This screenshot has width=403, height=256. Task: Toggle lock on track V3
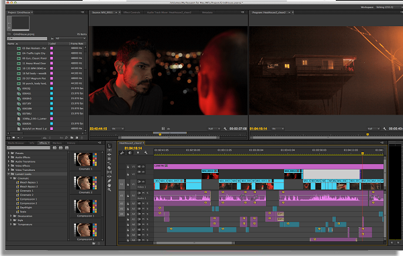tap(128, 167)
